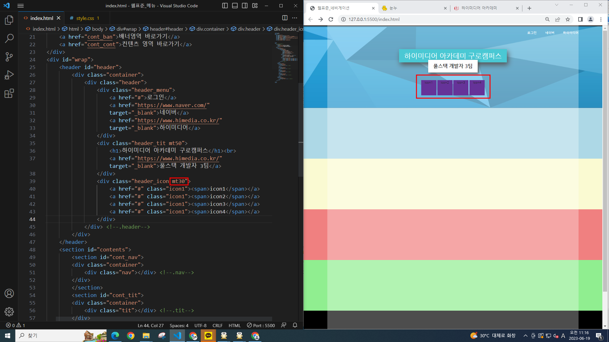Open the Explorer view in activity bar

coord(9,20)
